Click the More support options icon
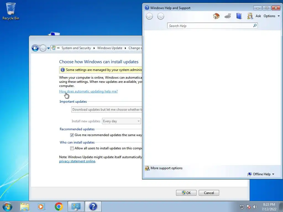The width and height of the screenshot is (283, 212). point(147,168)
